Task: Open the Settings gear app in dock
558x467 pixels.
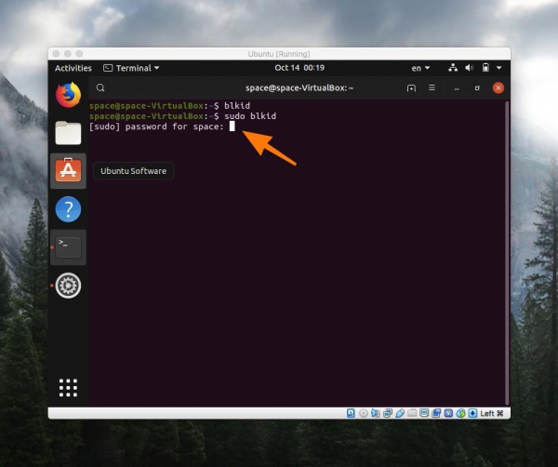Action: pos(68,285)
